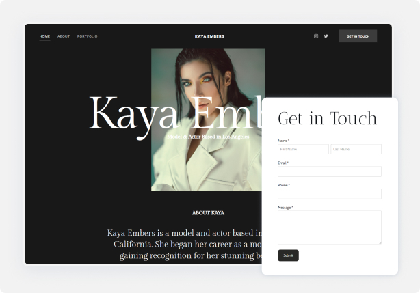Submit the contact form
Screen dimensions: 420x293
coord(288,255)
